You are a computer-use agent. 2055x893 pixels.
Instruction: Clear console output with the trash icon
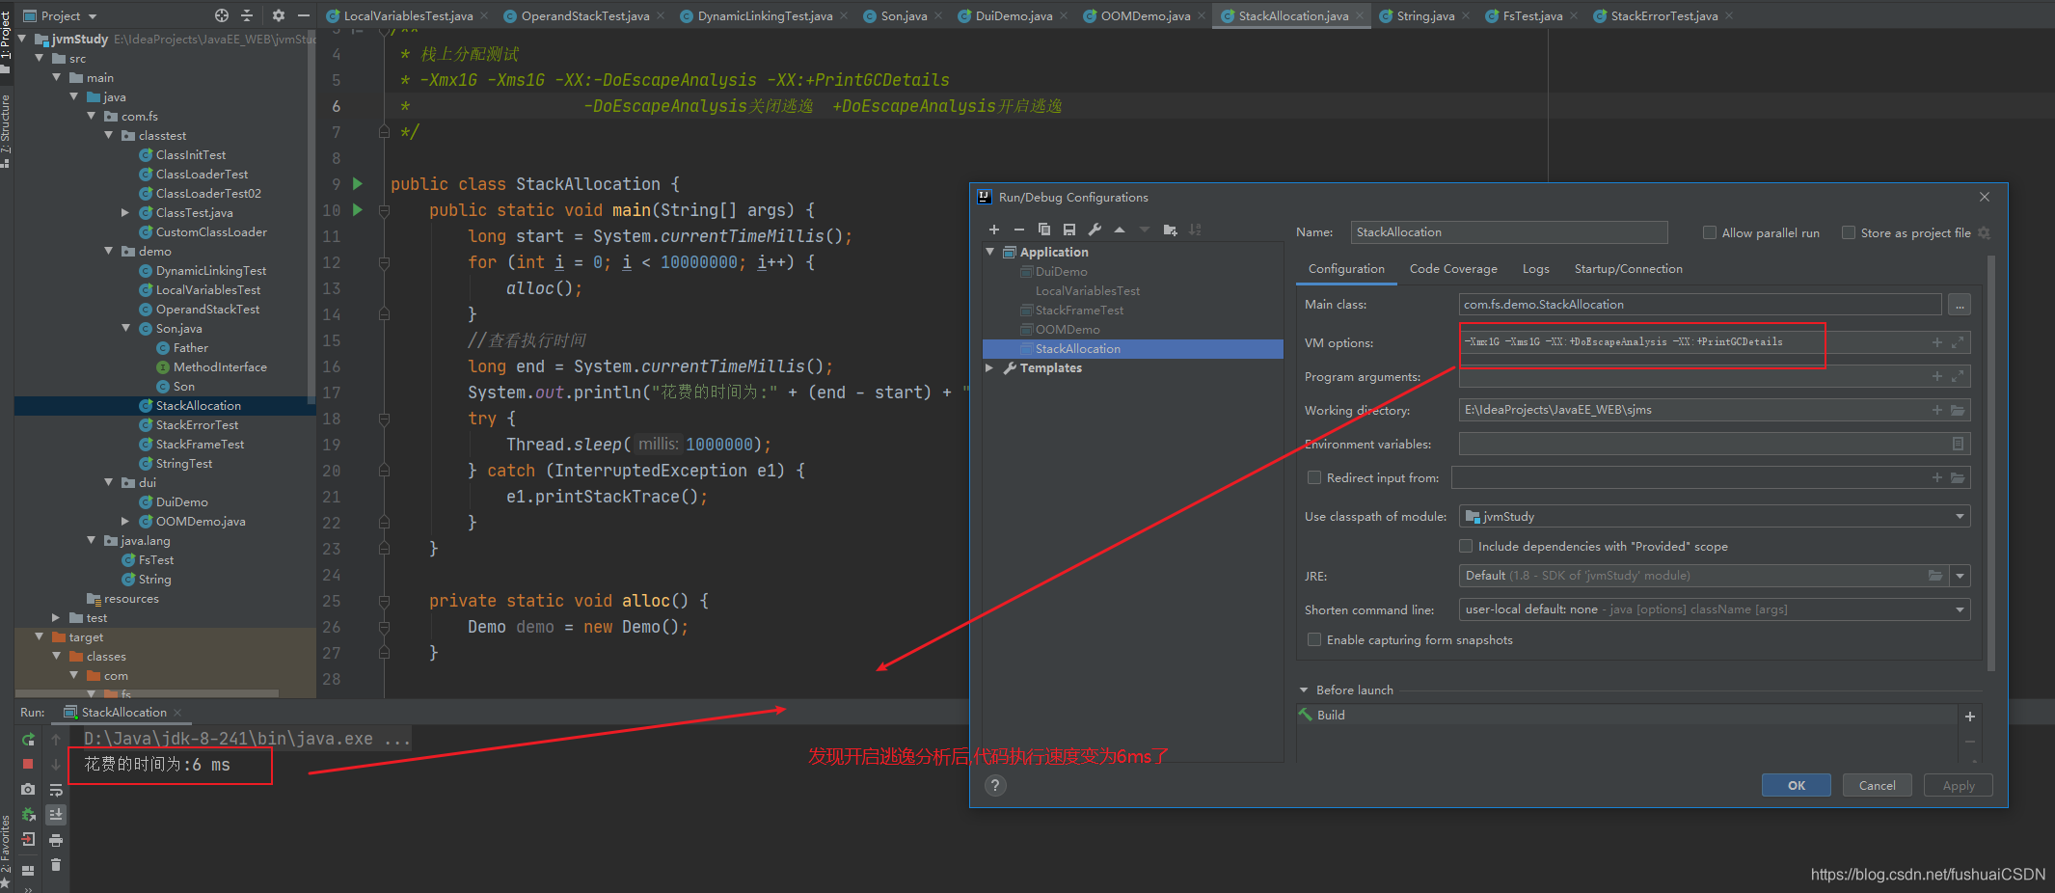[x=56, y=865]
